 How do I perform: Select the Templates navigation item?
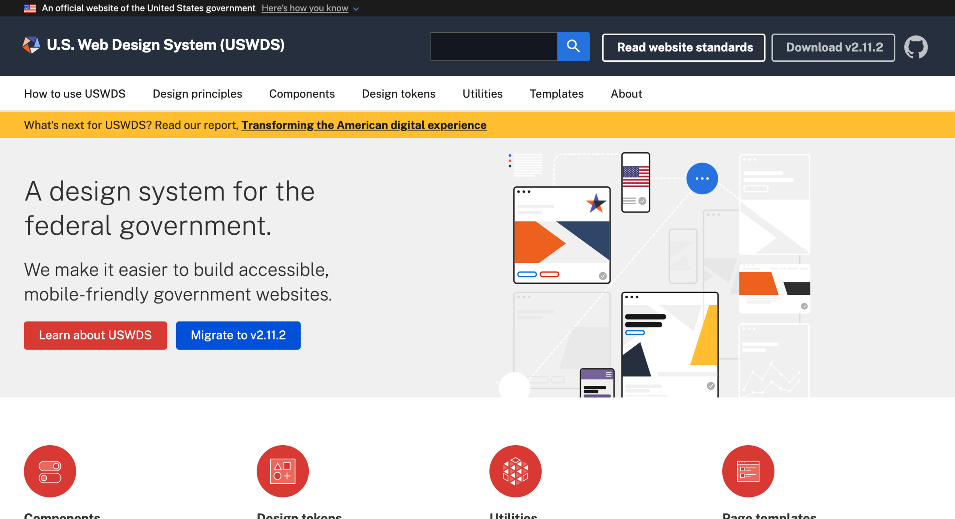(556, 94)
